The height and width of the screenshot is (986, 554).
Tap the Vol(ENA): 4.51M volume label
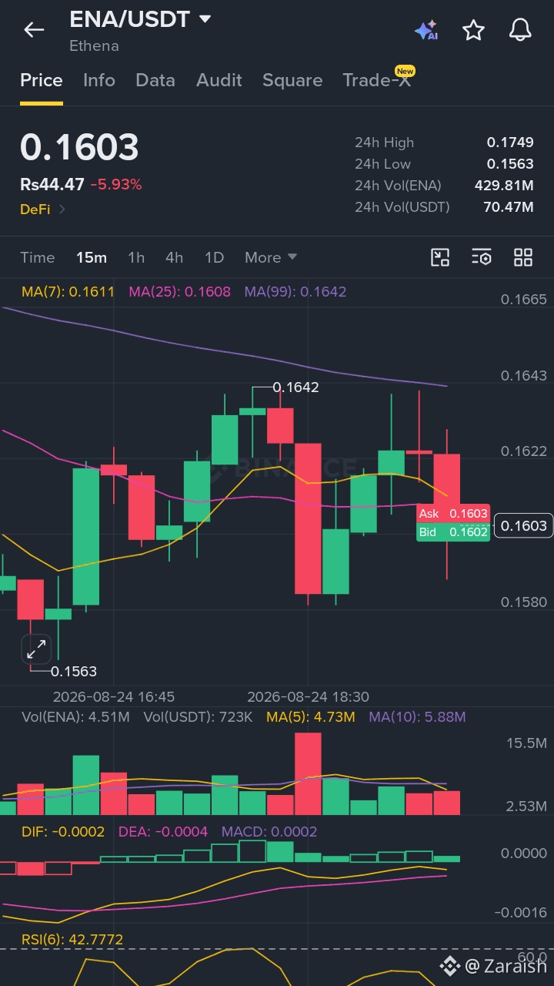pyautogui.click(x=75, y=717)
